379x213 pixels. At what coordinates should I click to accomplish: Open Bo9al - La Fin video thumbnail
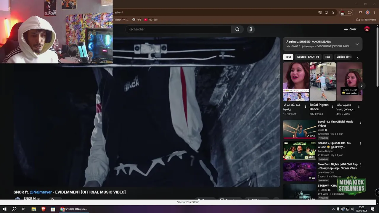point(299,129)
